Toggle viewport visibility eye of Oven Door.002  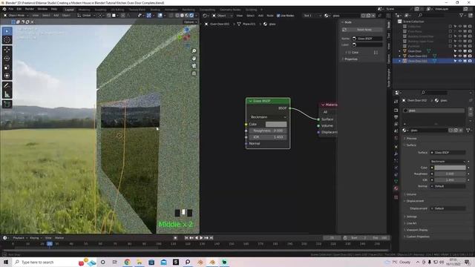(460, 61)
